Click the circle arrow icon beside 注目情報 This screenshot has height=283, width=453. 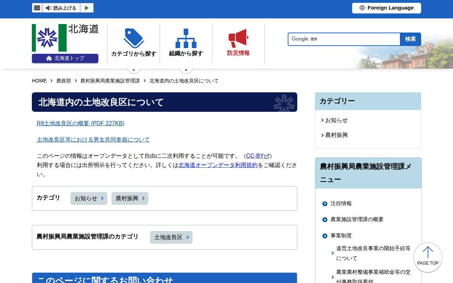[325, 204]
